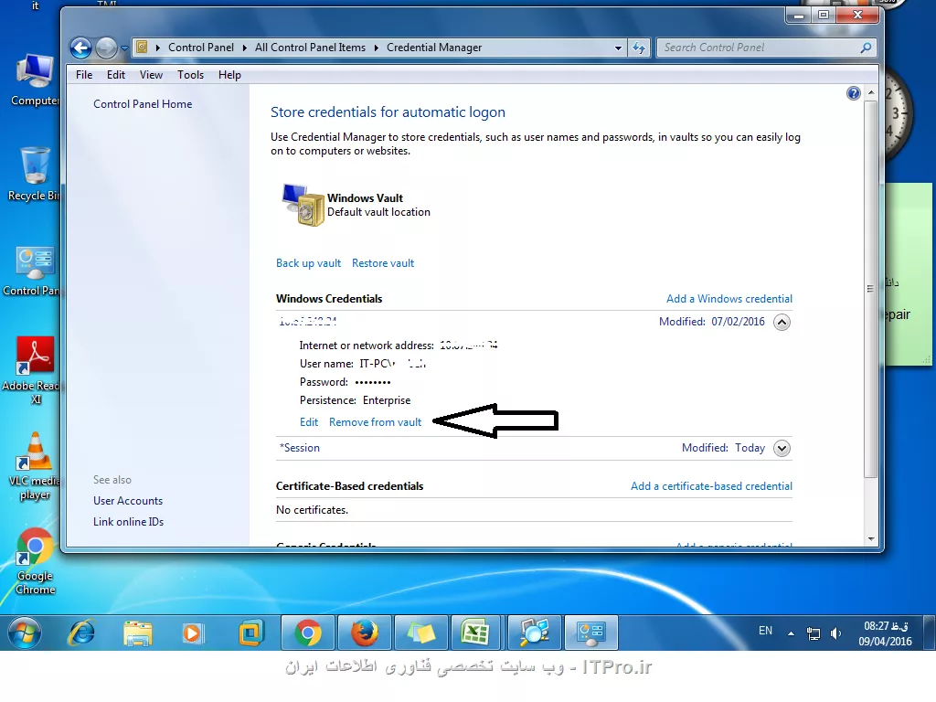Screen dimensions: 936x702
Task: Click the volume speaker tray icon
Action: 835,633
